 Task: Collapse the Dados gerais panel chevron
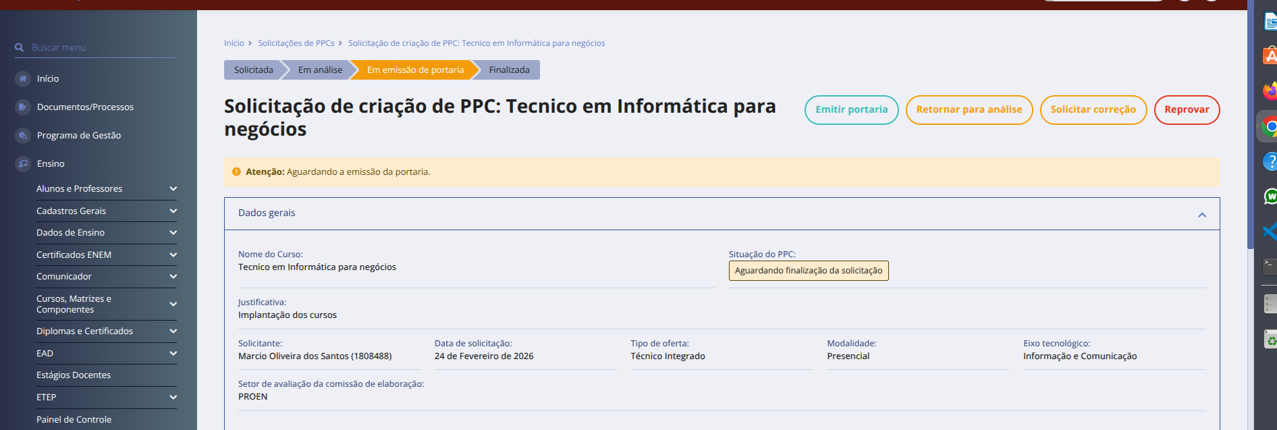pyautogui.click(x=1202, y=215)
